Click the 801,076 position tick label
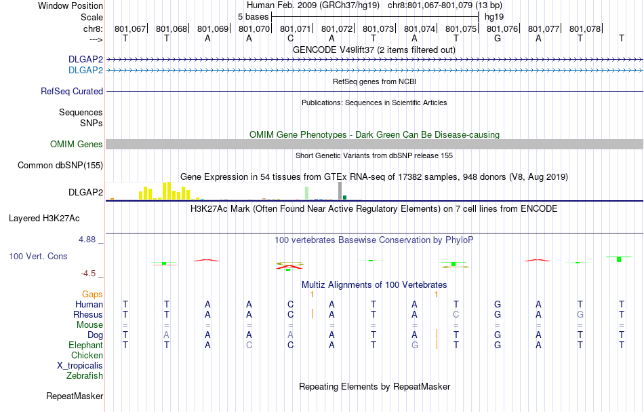Image resolution: width=644 pixels, height=412 pixels. point(502,29)
